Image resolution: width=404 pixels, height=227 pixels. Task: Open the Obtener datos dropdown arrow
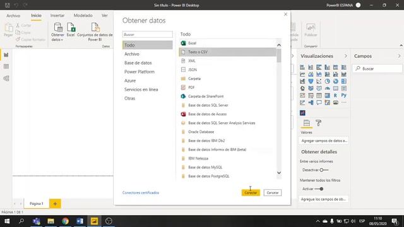click(x=62, y=40)
